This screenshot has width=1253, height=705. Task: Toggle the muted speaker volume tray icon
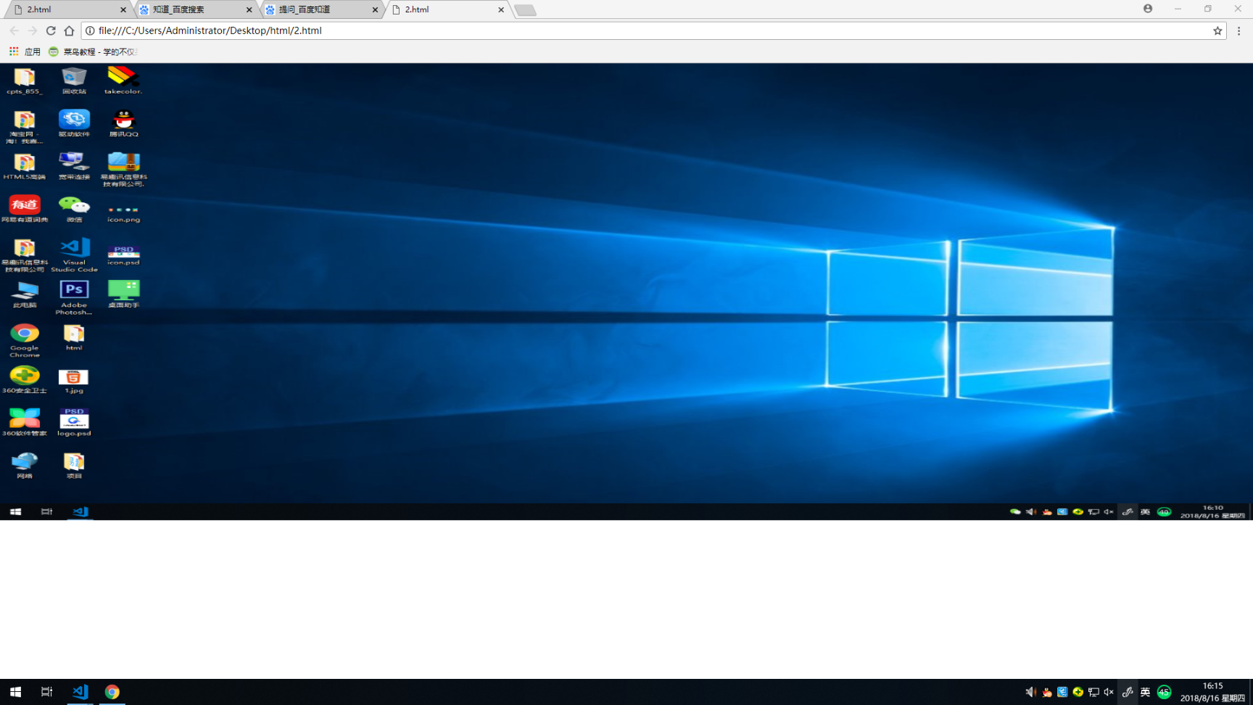tap(1109, 692)
